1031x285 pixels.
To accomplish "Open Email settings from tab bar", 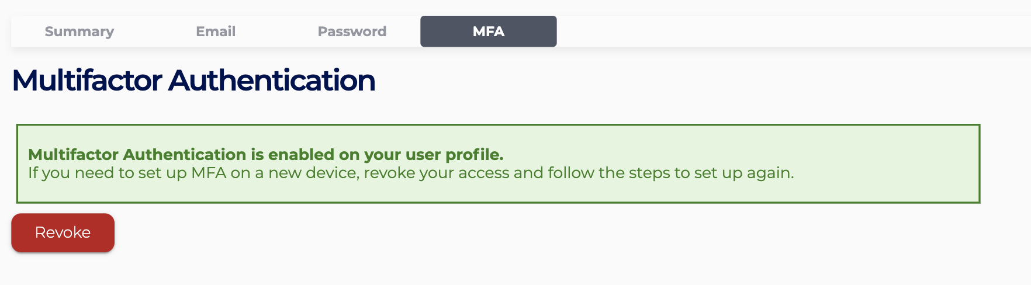I will coord(216,32).
